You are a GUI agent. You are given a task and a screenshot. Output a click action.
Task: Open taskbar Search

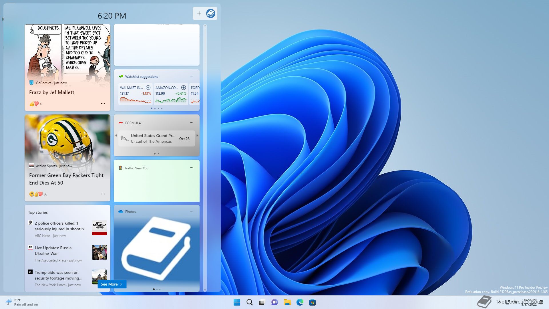click(x=249, y=302)
